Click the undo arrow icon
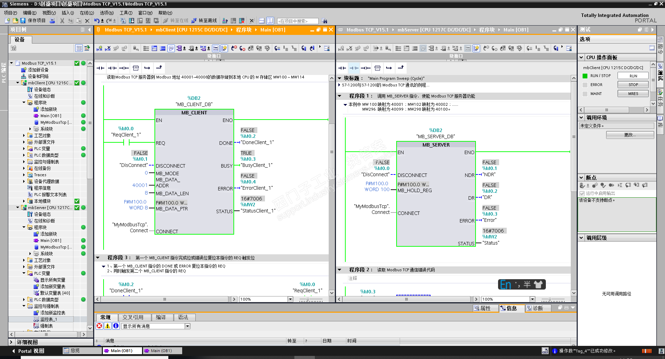The width and height of the screenshot is (665, 359). 97,21
